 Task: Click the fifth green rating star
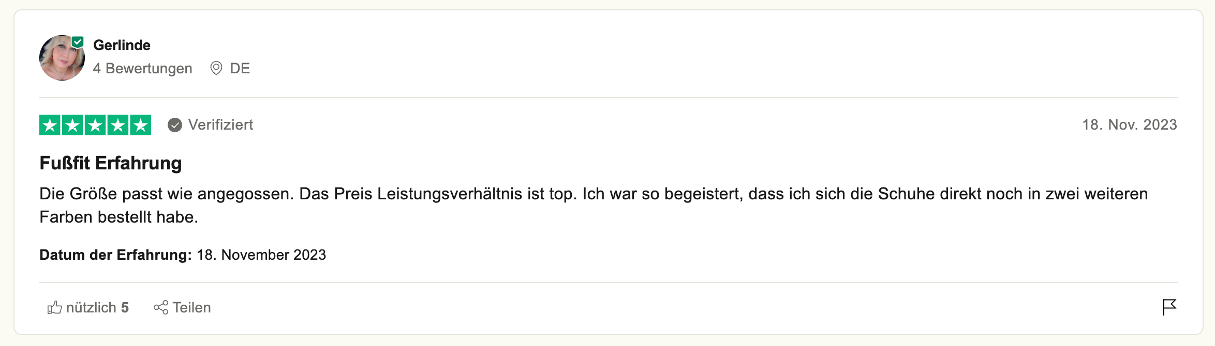[x=140, y=125]
